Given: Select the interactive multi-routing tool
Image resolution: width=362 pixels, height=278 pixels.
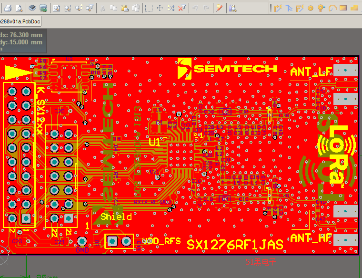Looking at the screenshot, I should point(289,8).
